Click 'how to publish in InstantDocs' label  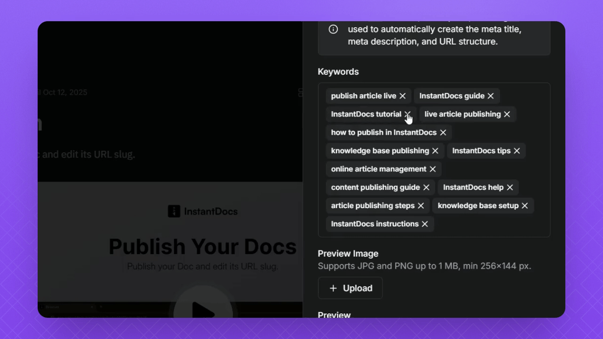click(x=384, y=133)
